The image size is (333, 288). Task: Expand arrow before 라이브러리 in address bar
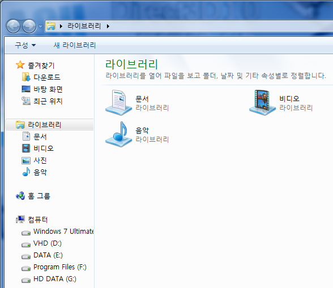click(61, 26)
